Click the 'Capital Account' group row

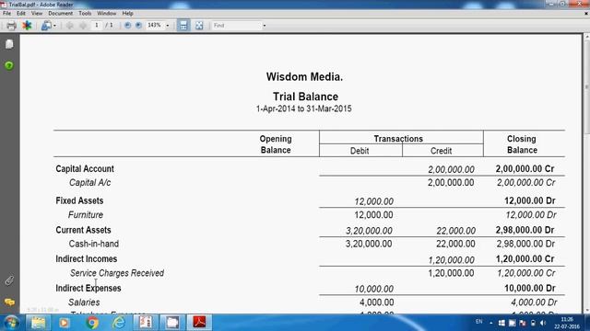click(x=305, y=169)
